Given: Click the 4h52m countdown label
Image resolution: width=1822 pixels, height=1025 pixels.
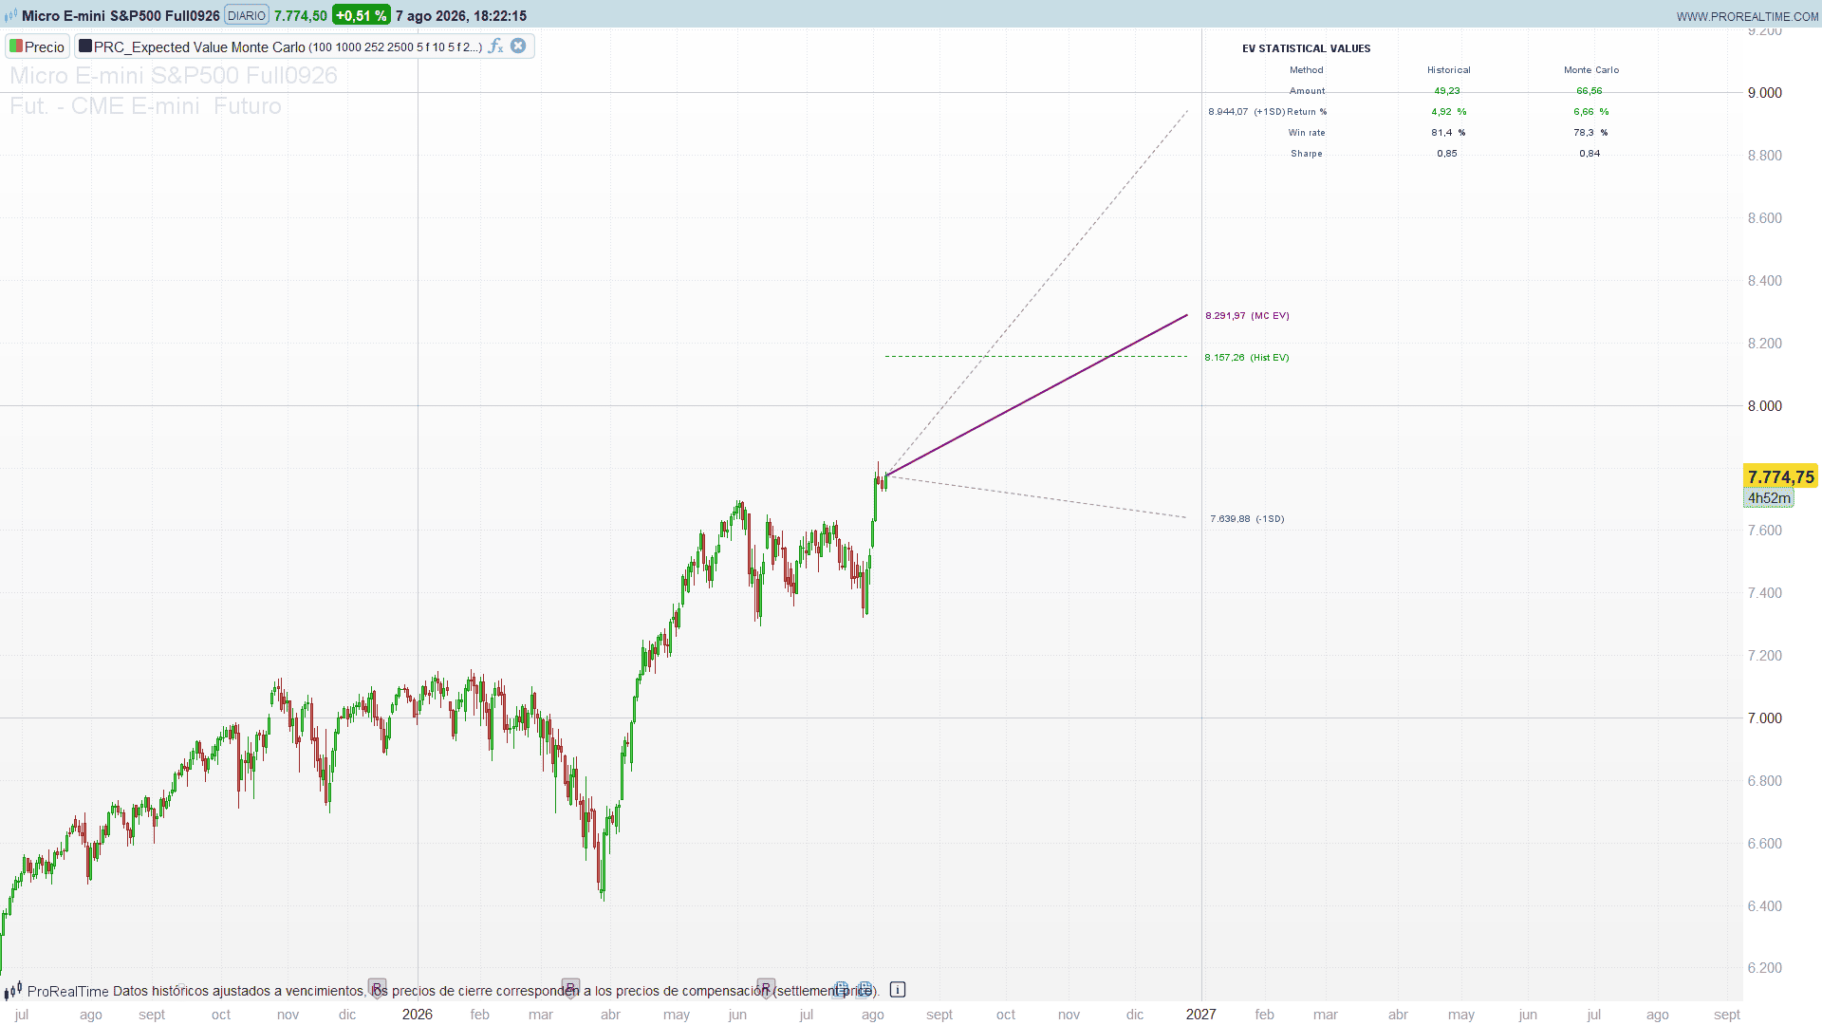Looking at the screenshot, I should (x=1769, y=498).
